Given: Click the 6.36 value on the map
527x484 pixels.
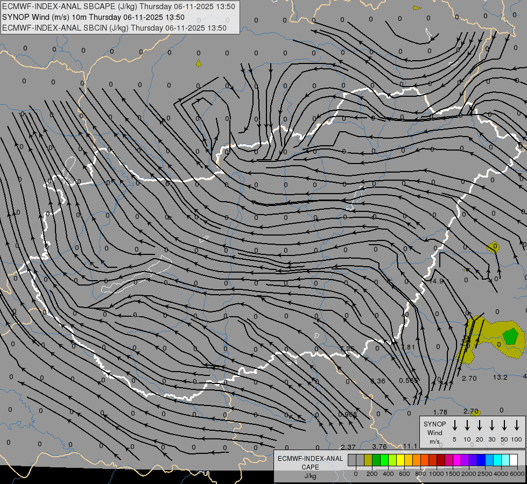Looking at the screenshot, I should tap(378, 381).
